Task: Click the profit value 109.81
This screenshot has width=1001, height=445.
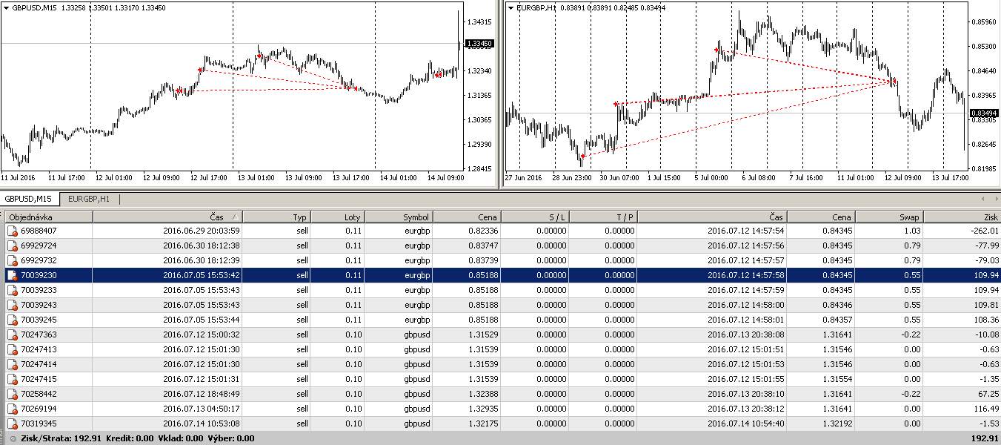Action: tap(986, 305)
